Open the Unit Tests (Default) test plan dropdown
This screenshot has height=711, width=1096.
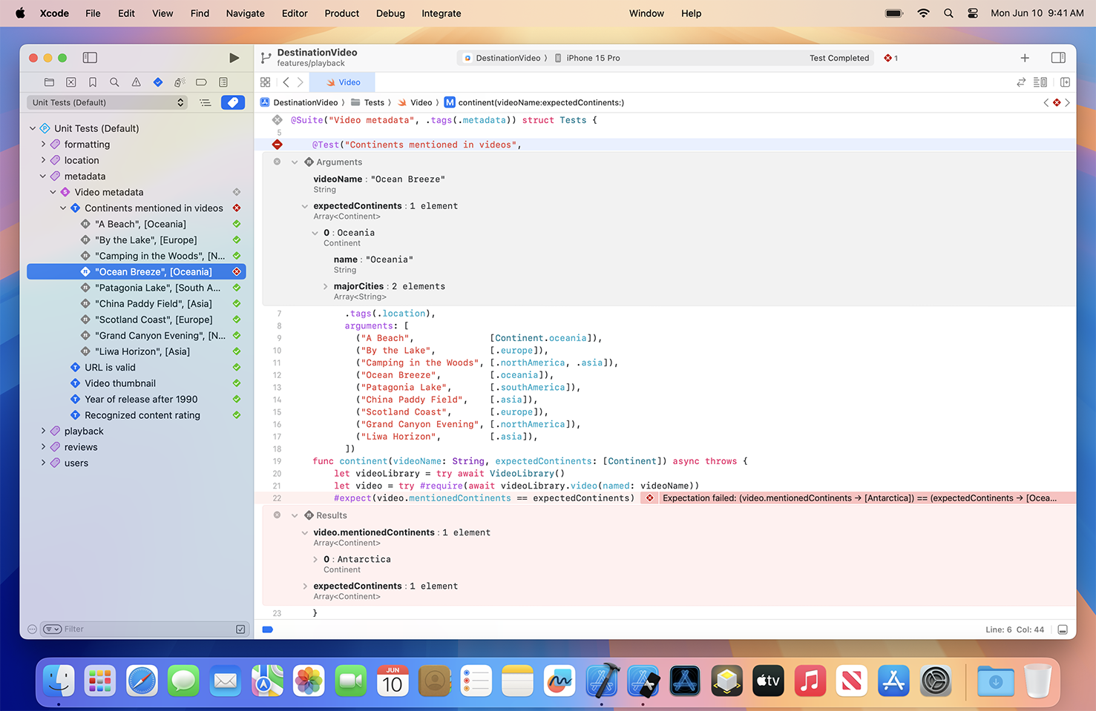click(106, 102)
